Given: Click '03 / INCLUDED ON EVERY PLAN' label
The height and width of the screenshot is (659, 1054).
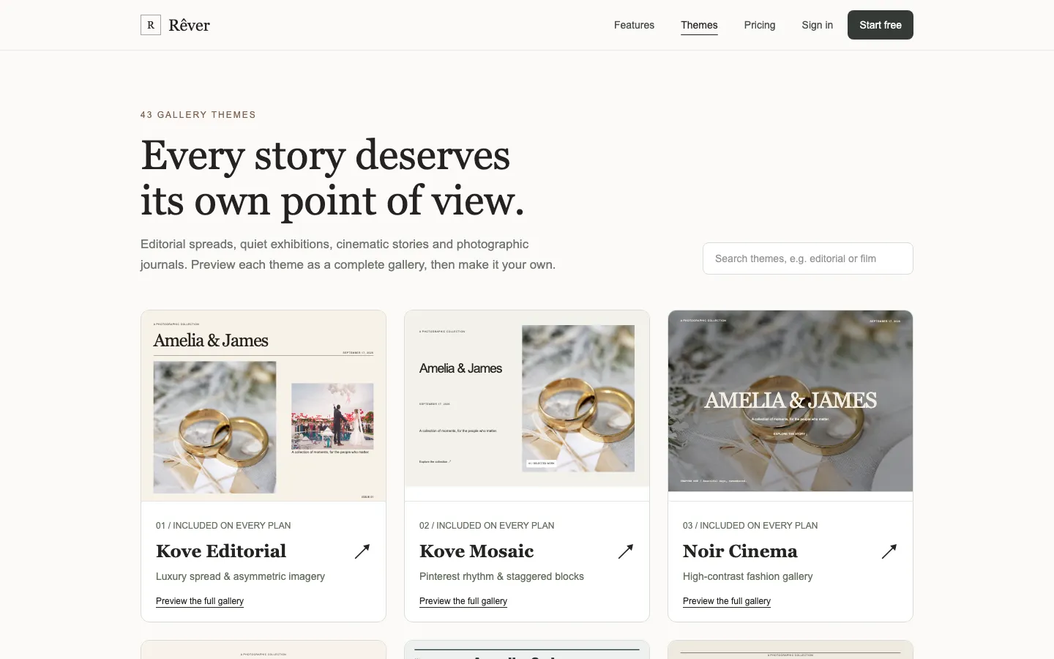Looking at the screenshot, I should click(750, 526).
